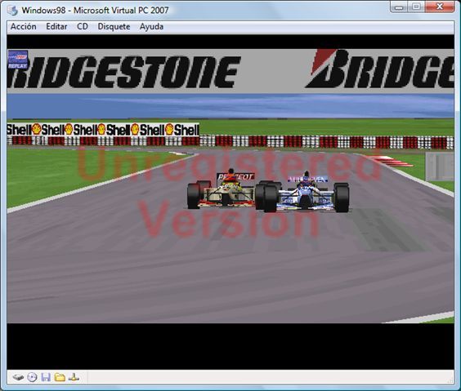Maximize the Virtual PC window
The width and height of the screenshot is (461, 391).
coord(416,7)
